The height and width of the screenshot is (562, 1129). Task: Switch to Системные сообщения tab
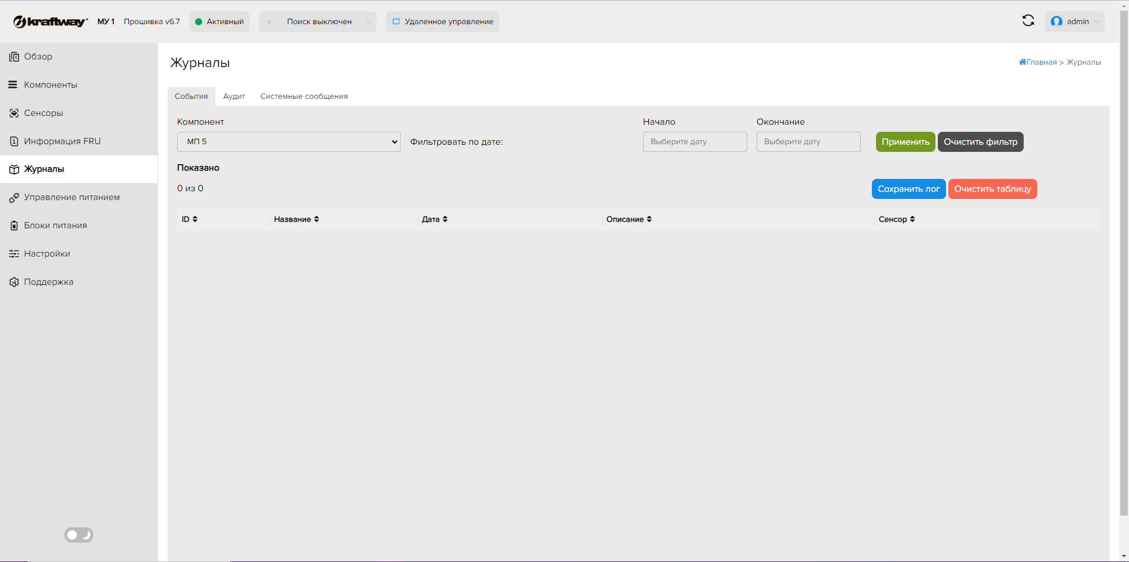[304, 97]
